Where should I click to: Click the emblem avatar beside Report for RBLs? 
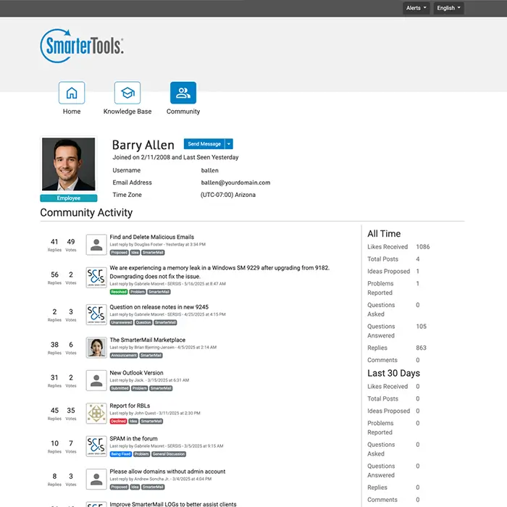pos(96,414)
